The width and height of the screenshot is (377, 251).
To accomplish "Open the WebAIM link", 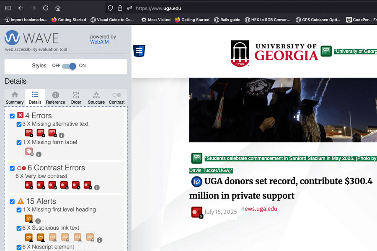I will 99,42.
